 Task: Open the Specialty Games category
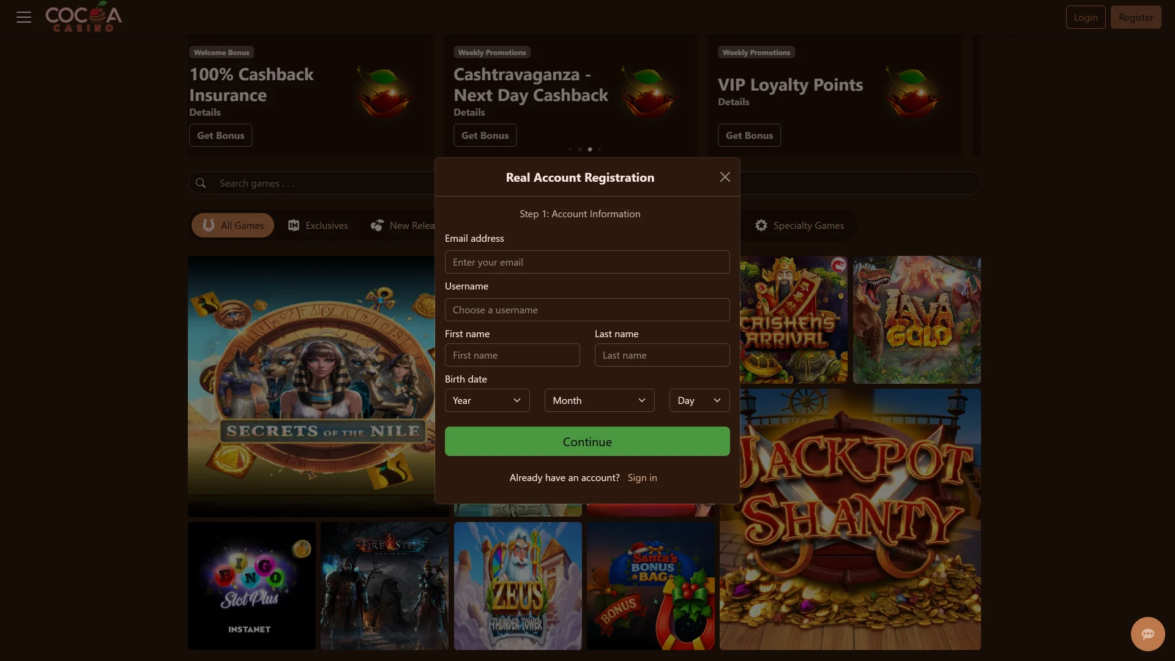point(800,225)
